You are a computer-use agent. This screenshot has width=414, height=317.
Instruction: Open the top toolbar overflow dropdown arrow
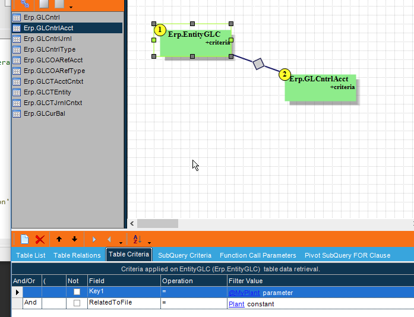(71, 7)
